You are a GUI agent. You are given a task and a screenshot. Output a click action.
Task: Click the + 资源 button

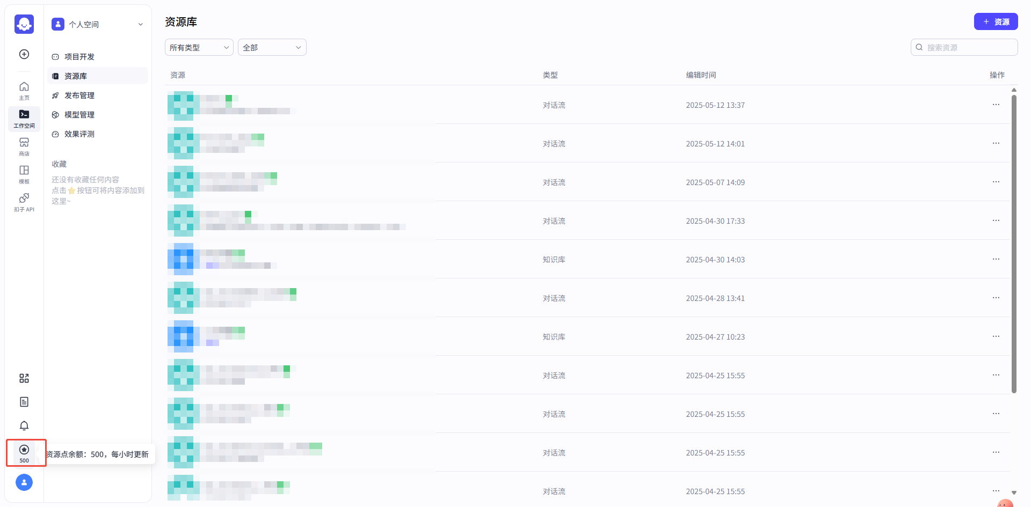click(996, 22)
